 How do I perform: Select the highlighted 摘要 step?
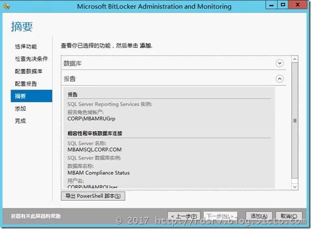click(31, 96)
